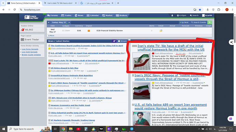Open File Explorer from the taskbar

tap(71, 129)
